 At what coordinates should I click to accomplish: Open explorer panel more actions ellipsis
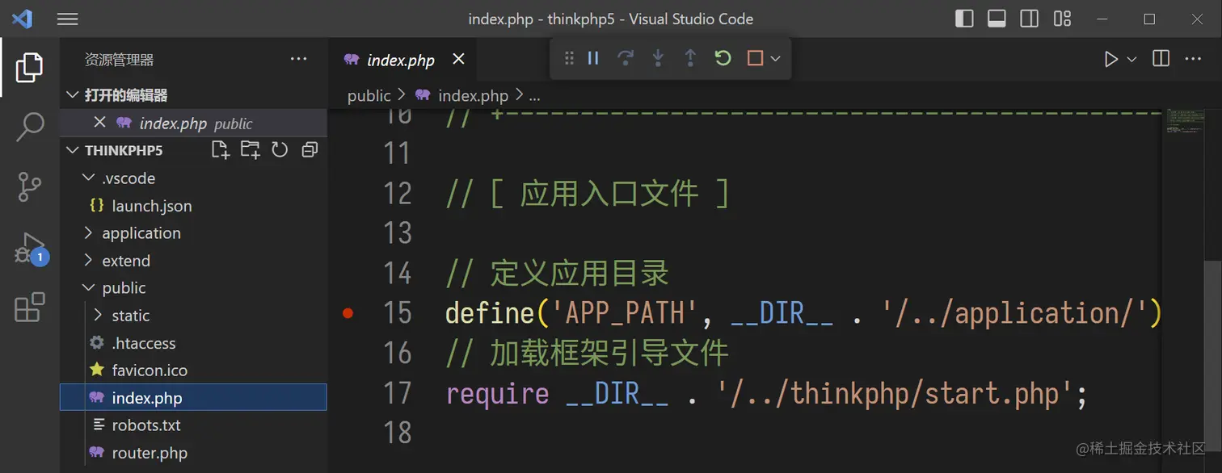point(299,59)
